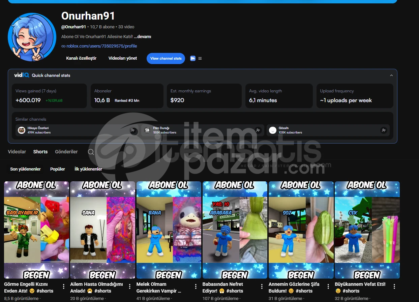The image size is (419, 302).
Task: Click the title Babasından Nefret Ediyor
Action: click(223, 288)
